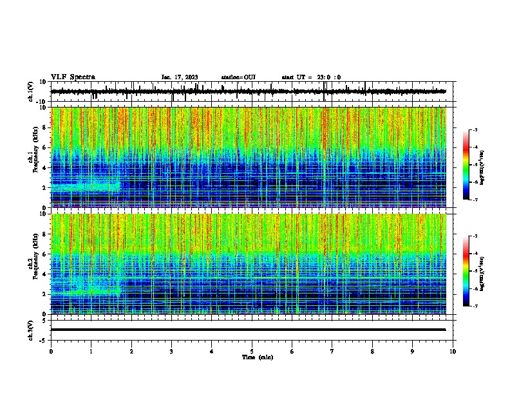
Task: Click the ch.1 spectrogram panel
Action: pos(249,157)
